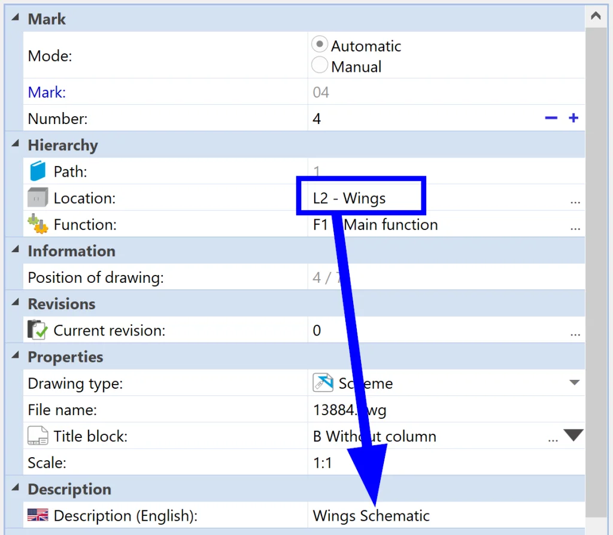
Task: Select the Manual mode radio button
Action: pos(320,65)
